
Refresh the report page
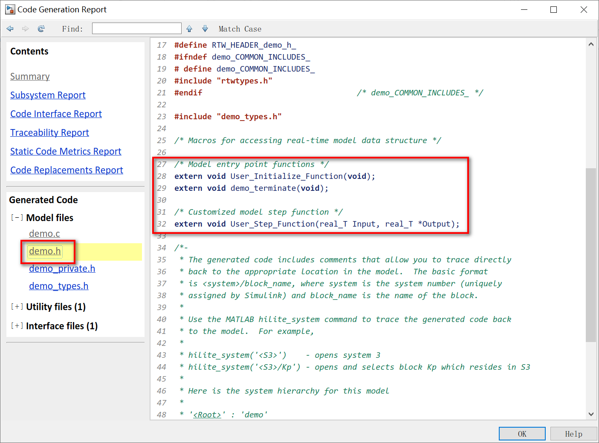(41, 29)
